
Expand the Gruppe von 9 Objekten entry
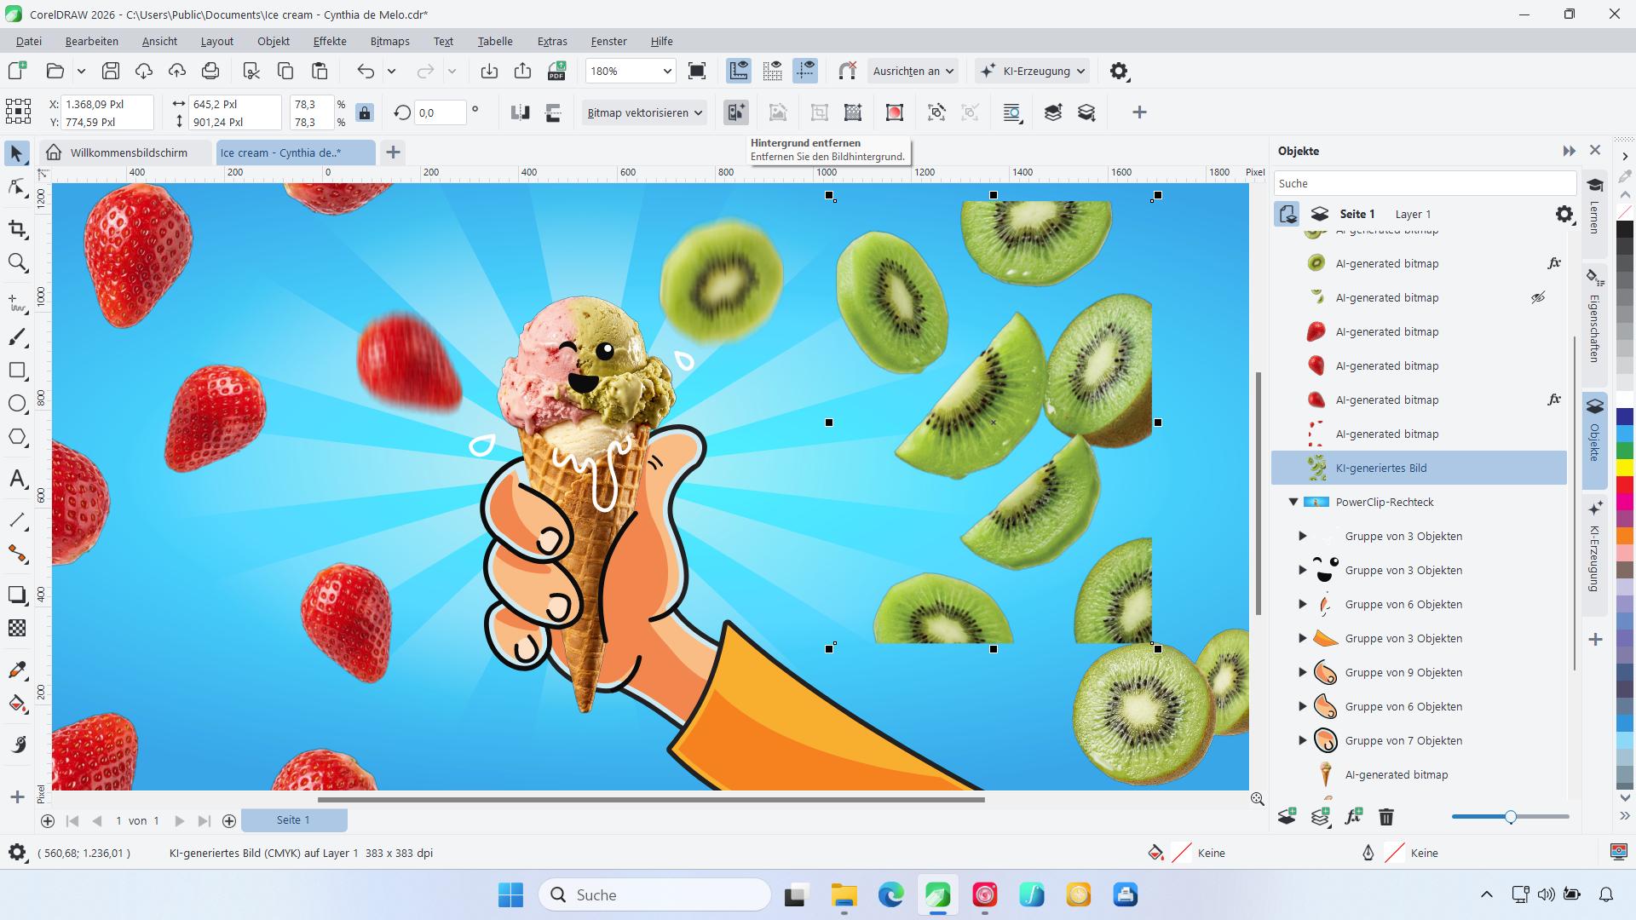click(1303, 672)
